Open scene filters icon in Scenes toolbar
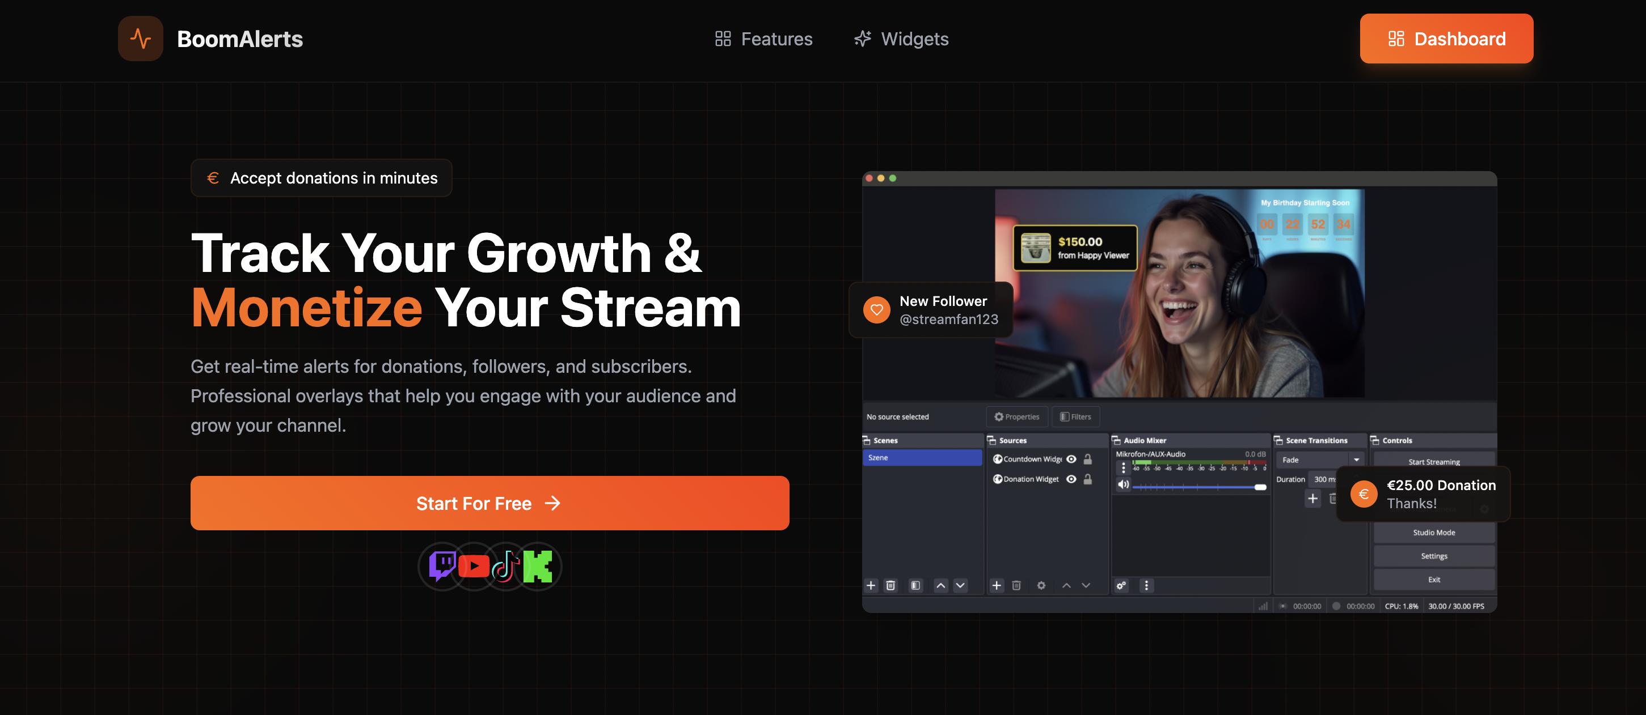Viewport: 1646px width, 715px height. [x=915, y=585]
